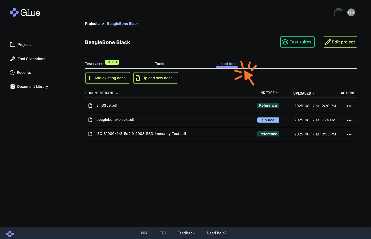Click Reference badge for am3358.pdf
Viewport: 371px width, 239px height.
[x=268, y=105]
